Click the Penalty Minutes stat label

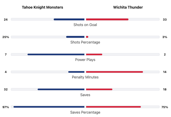(x=85, y=77)
